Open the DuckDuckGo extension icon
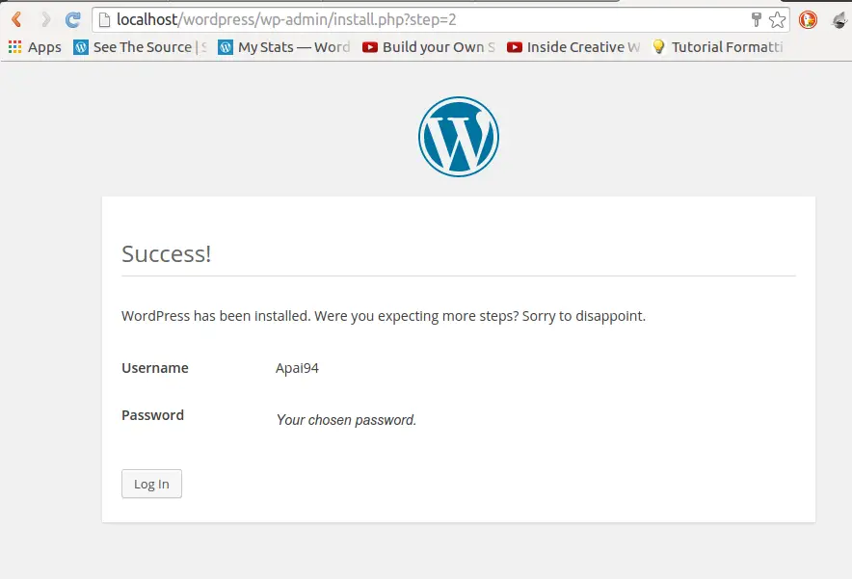852x579 pixels. point(808,19)
